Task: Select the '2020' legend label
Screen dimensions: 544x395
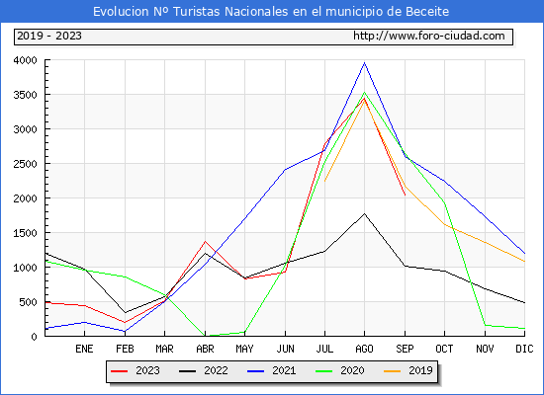Action: (352, 370)
